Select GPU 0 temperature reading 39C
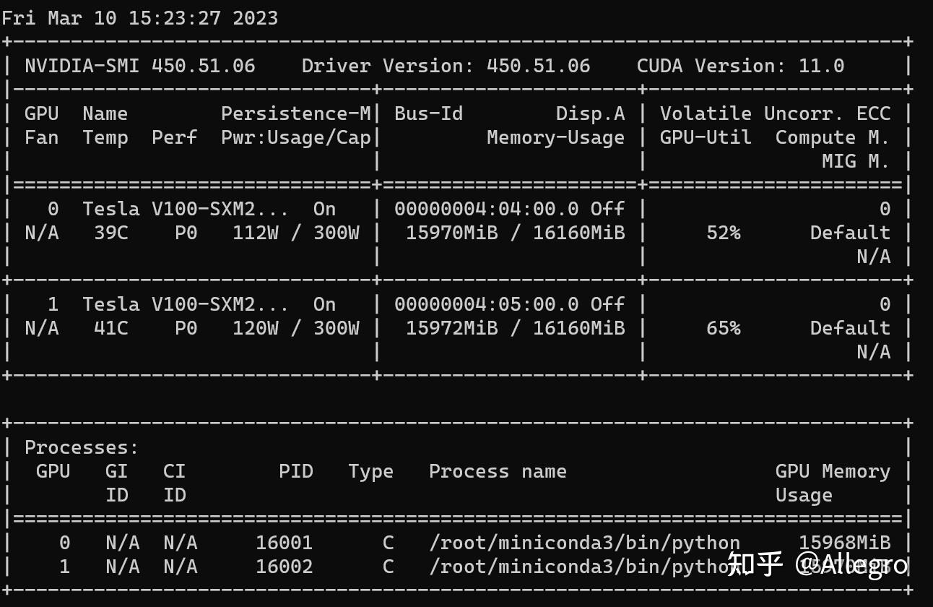 tap(110, 233)
